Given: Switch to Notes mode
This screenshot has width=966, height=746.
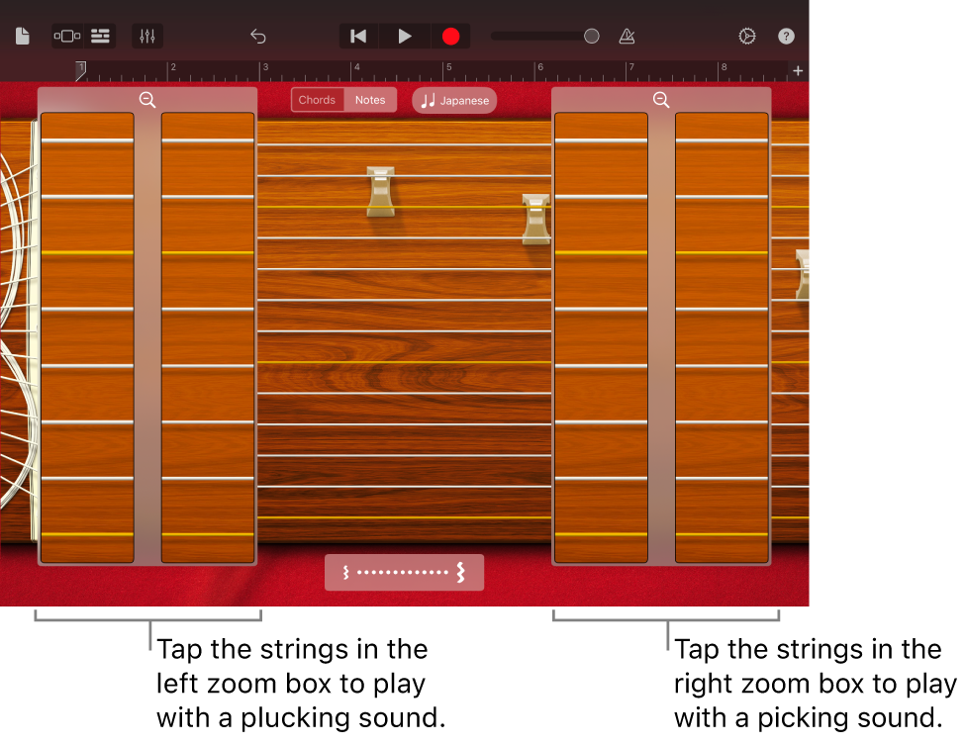Looking at the screenshot, I should [370, 99].
